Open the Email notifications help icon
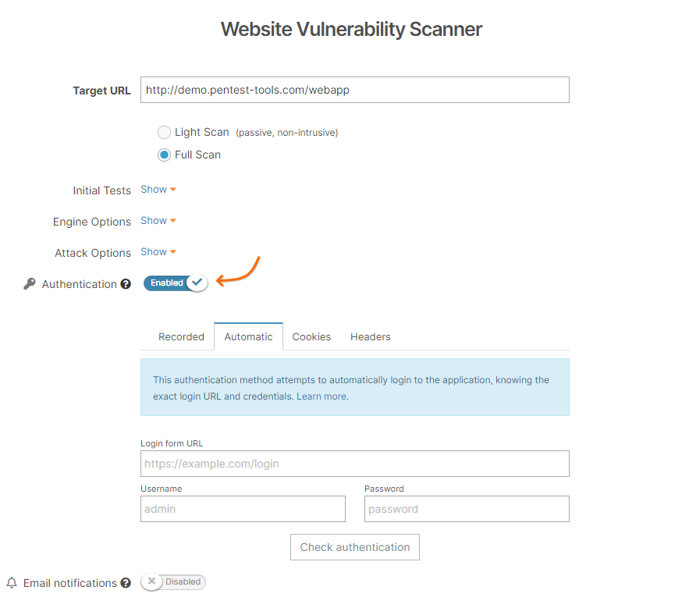 click(126, 583)
